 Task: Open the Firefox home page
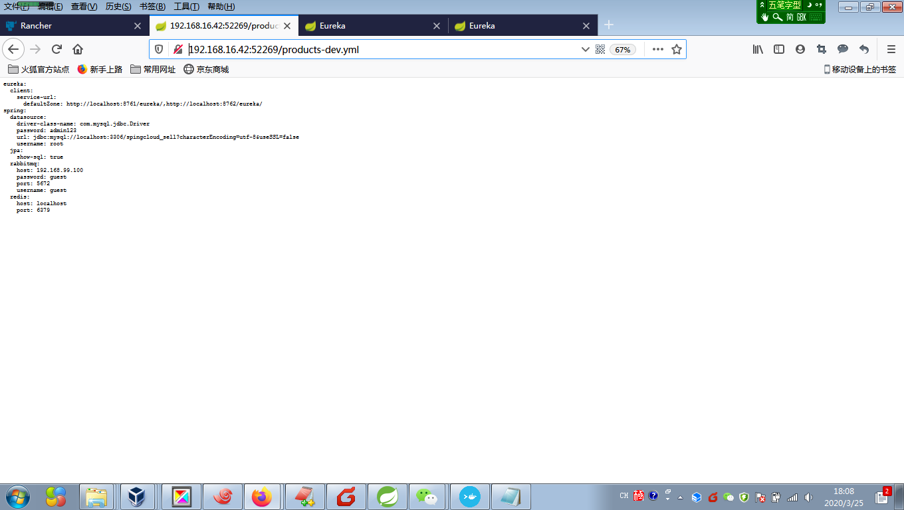pyautogui.click(x=78, y=49)
